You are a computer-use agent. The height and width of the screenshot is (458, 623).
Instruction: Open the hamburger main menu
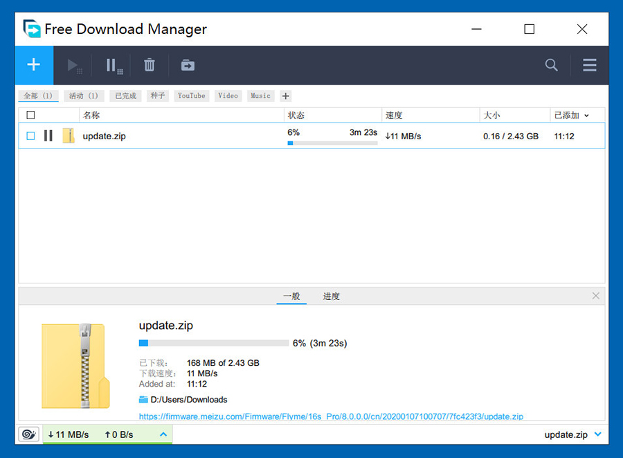589,65
